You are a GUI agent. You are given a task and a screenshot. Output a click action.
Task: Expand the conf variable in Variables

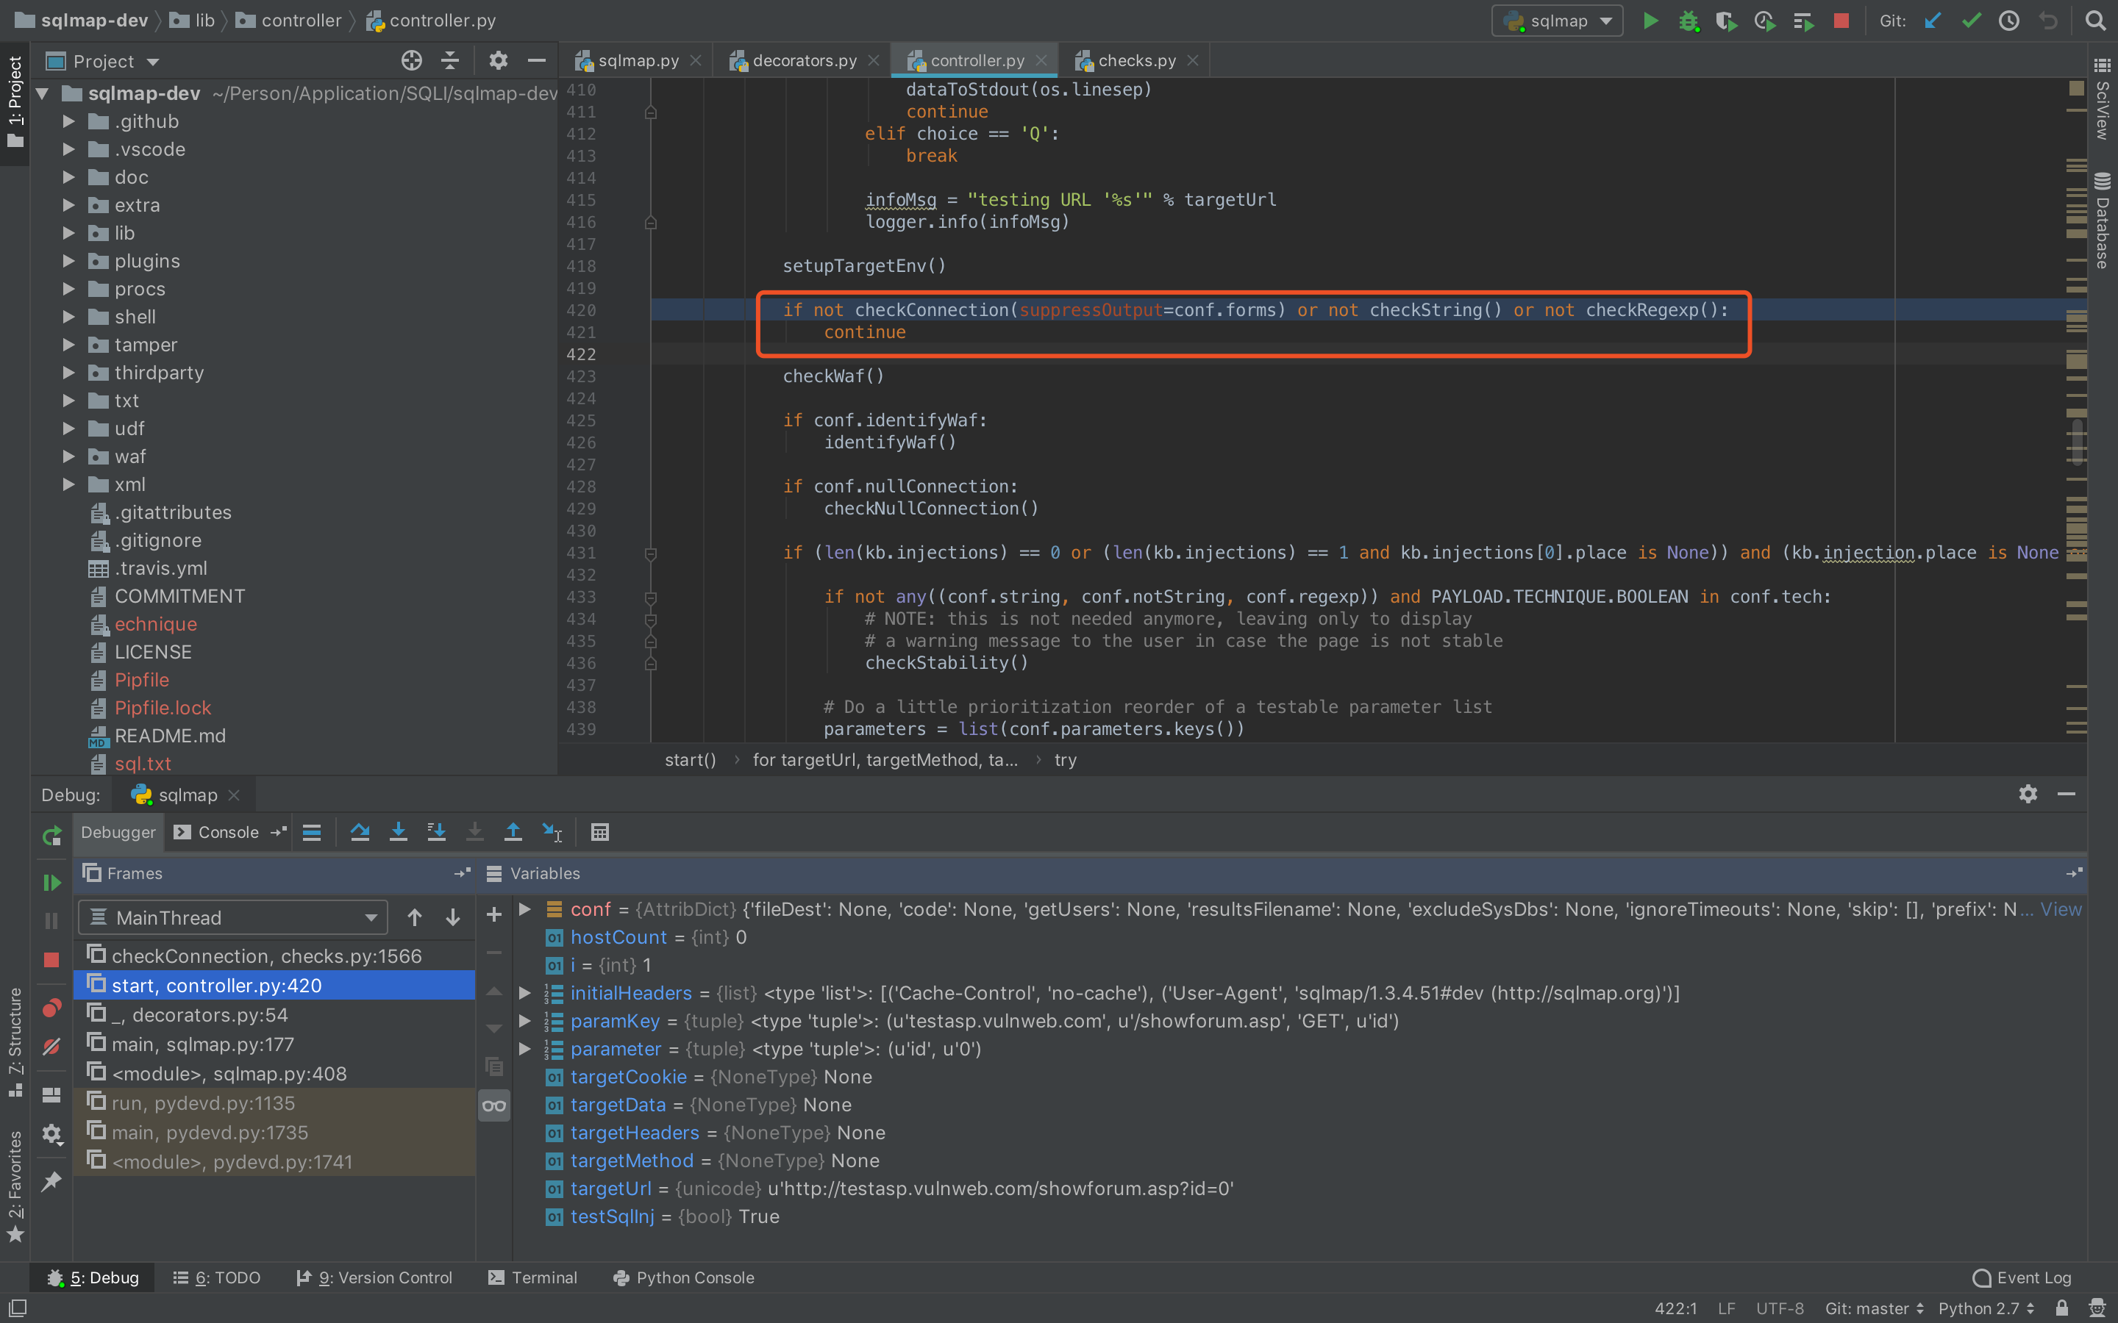tap(525, 909)
